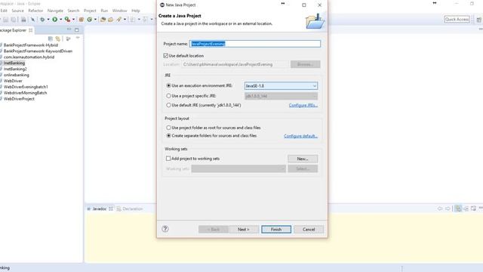Click the Collapse All icon in Package Explorer

click(x=51, y=39)
